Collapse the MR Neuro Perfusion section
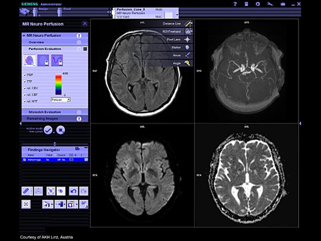The height and width of the screenshot is (241, 321). point(24,35)
